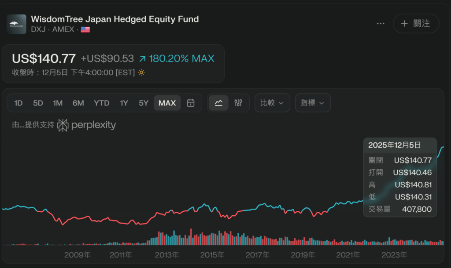451x268 pixels.
Task: Click the Perplexity logo
Action: (87, 125)
